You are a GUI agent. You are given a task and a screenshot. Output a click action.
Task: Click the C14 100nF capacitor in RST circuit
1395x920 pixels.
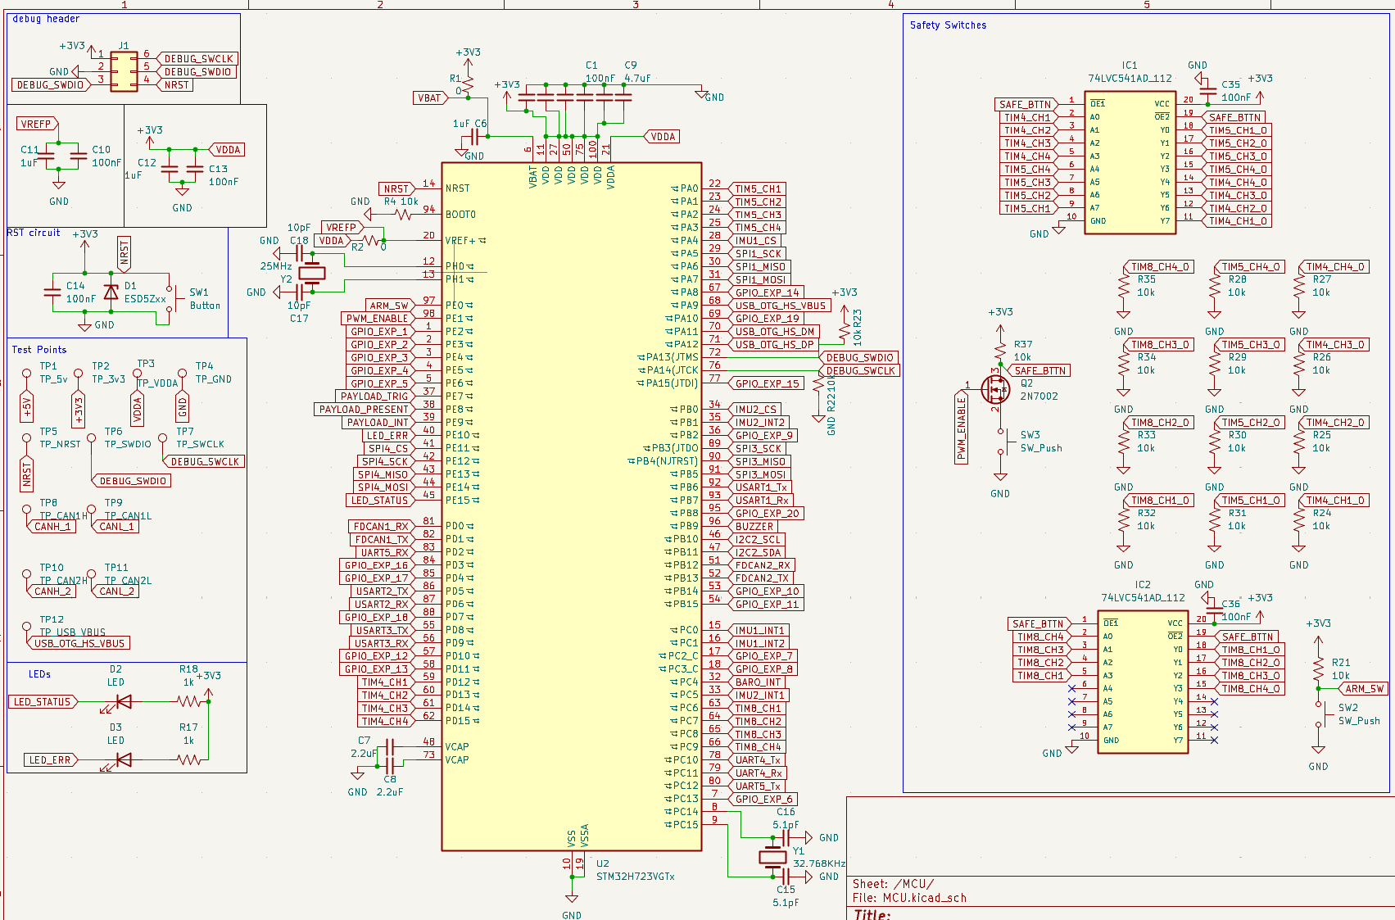pos(52,293)
